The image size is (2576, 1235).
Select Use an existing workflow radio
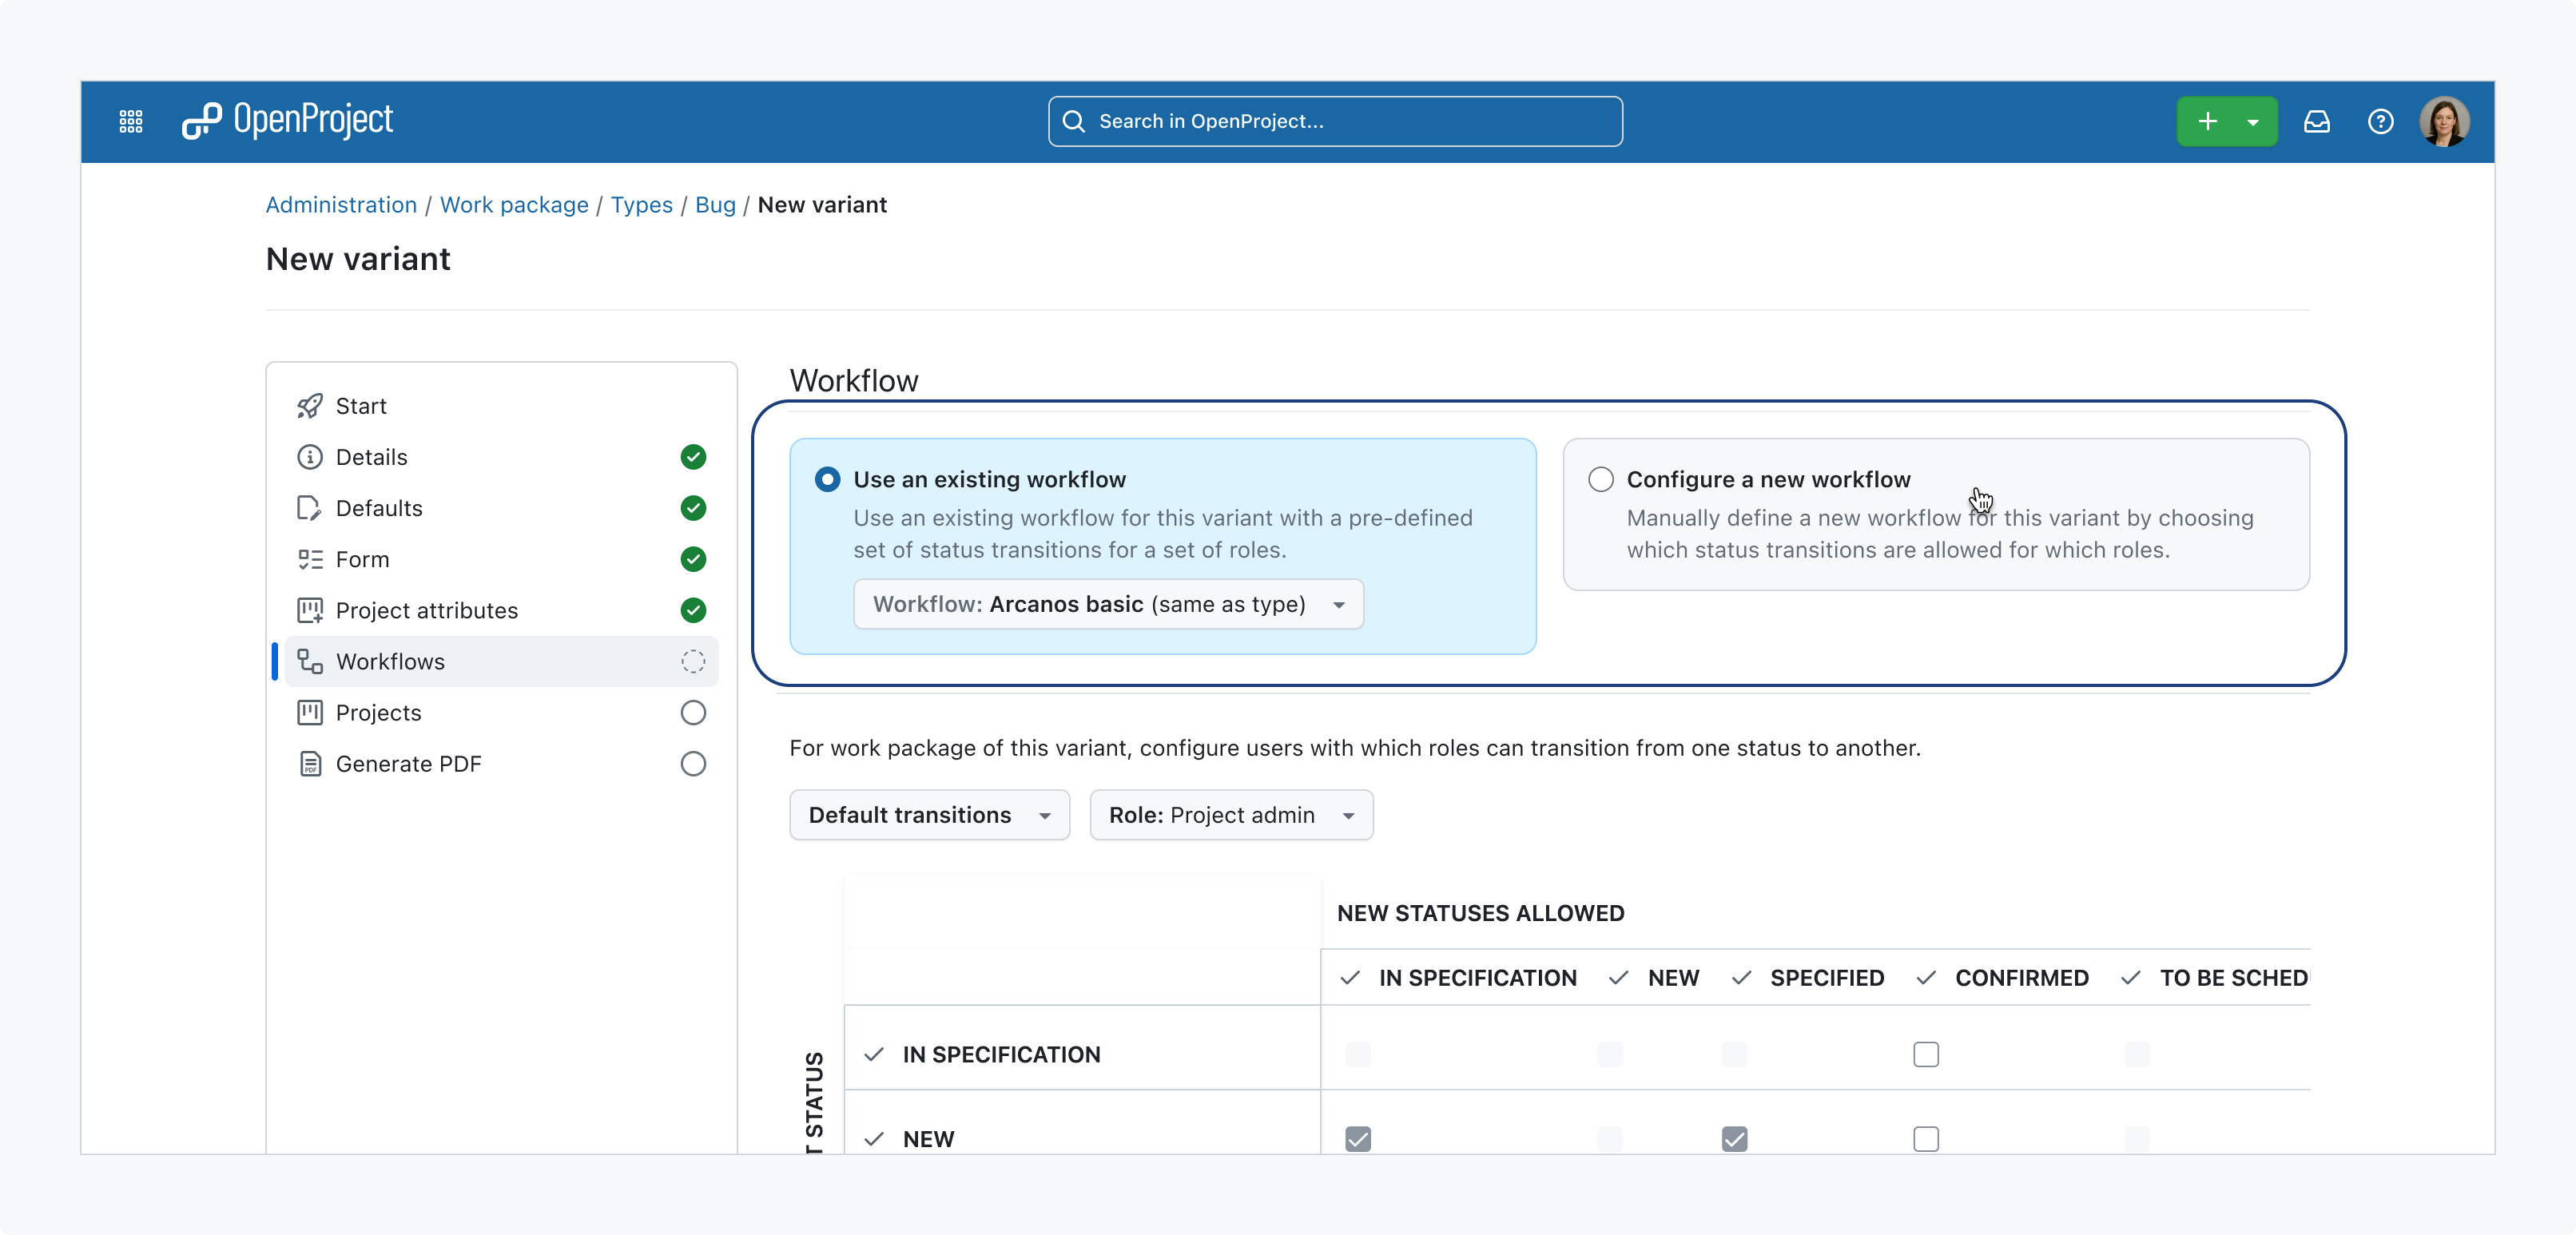point(827,479)
